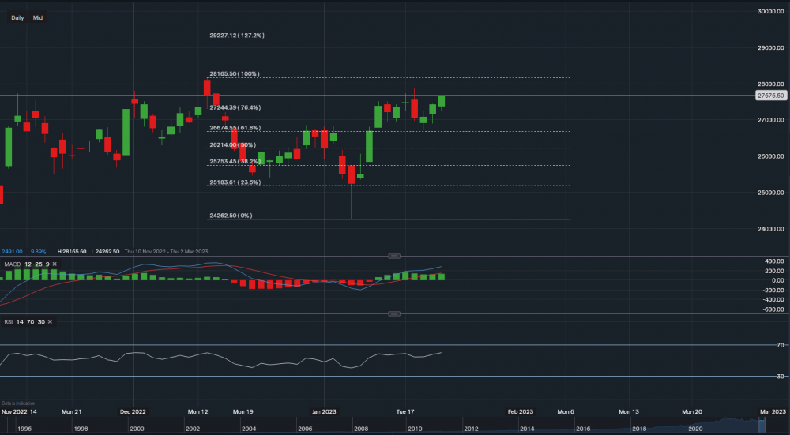Click the 27676.50 current price tag

tap(769, 96)
